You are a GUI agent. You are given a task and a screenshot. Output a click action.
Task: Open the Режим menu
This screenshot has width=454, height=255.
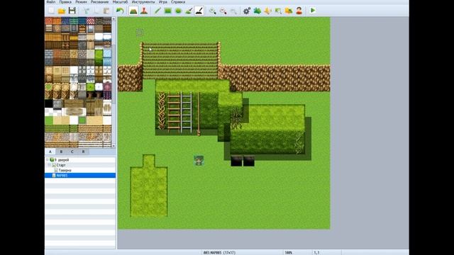(81, 1)
